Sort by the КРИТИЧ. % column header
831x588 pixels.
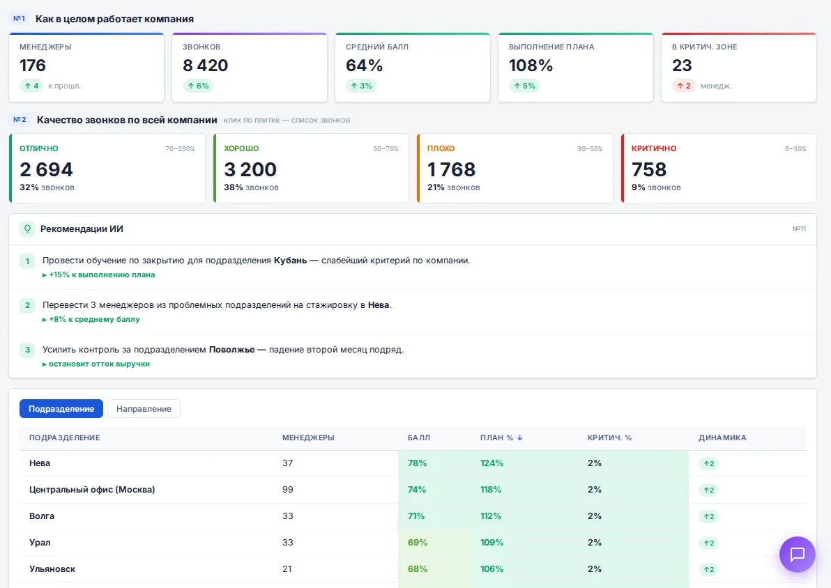(x=609, y=438)
